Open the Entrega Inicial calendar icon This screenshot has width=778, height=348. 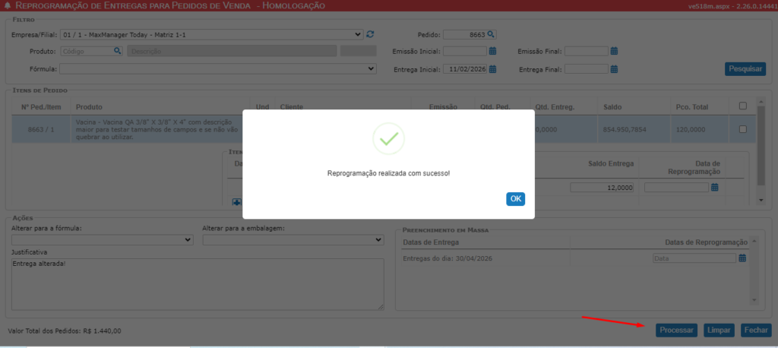(492, 69)
